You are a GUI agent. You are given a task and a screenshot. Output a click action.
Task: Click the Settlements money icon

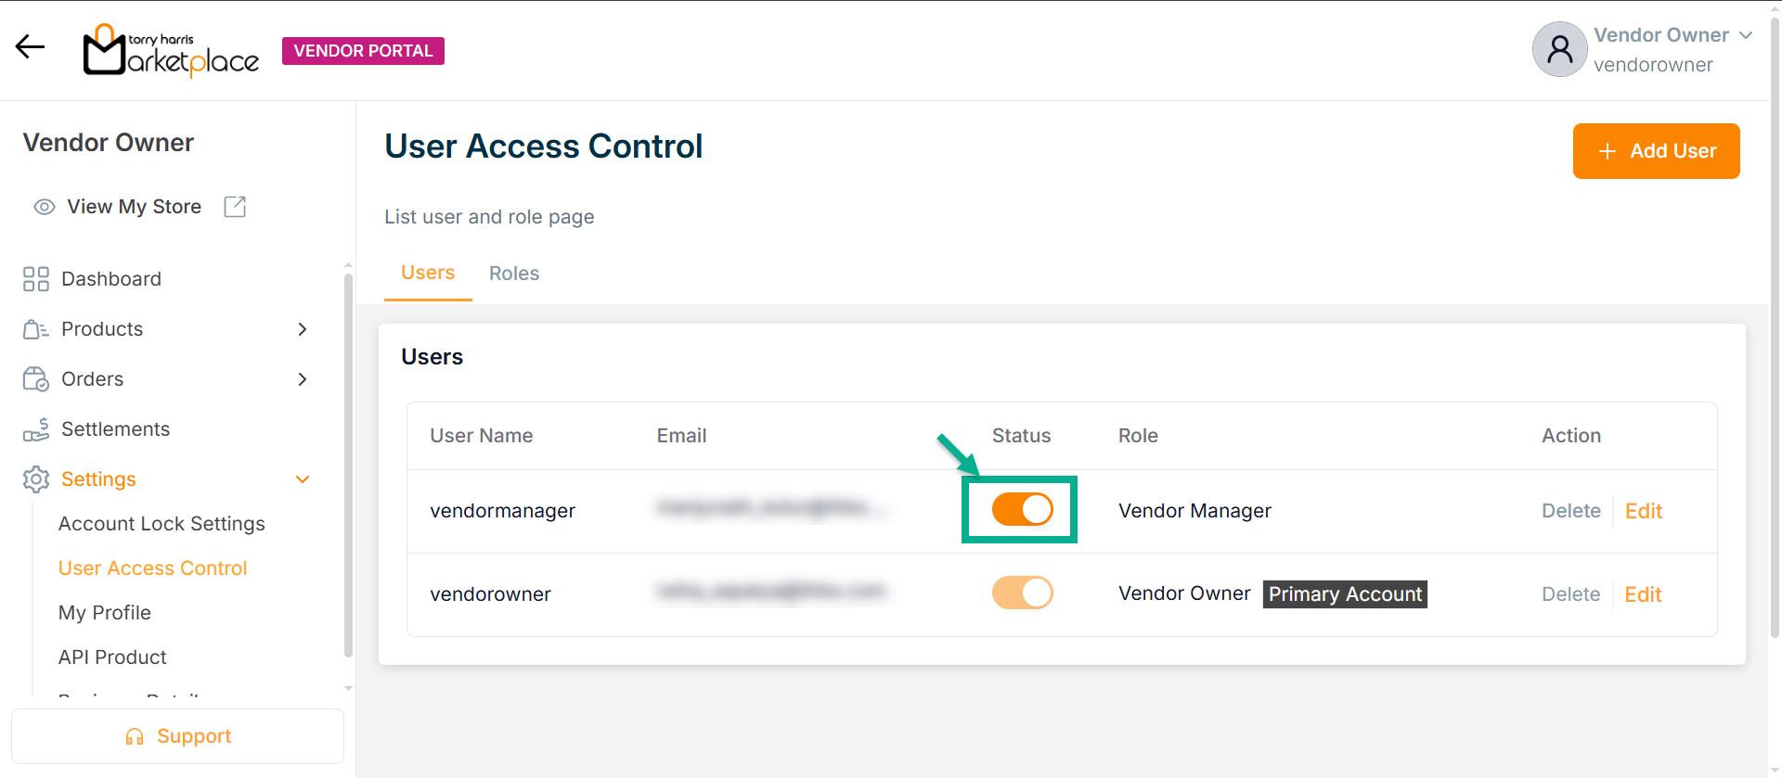click(36, 429)
